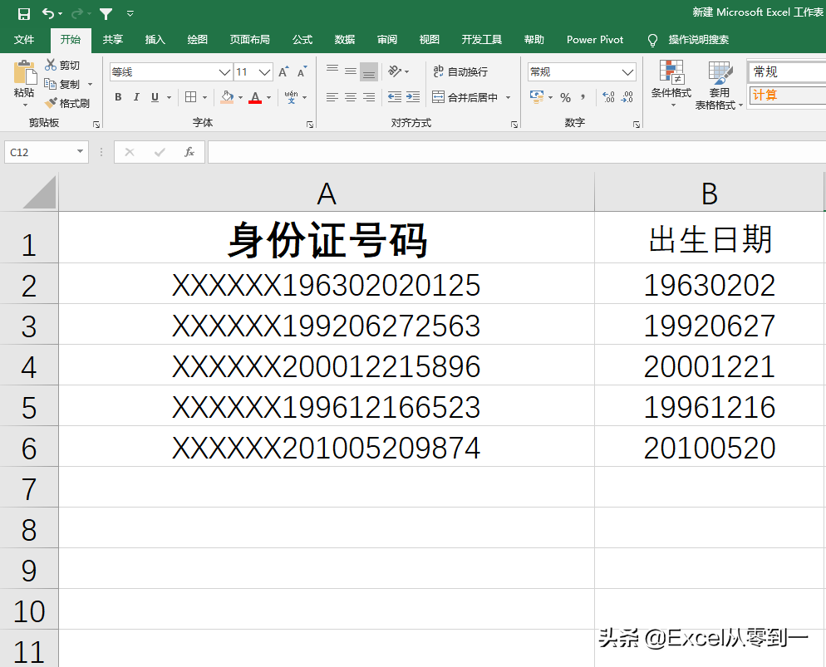Image resolution: width=826 pixels, height=667 pixels.
Task: Align text right
Action: [369, 97]
